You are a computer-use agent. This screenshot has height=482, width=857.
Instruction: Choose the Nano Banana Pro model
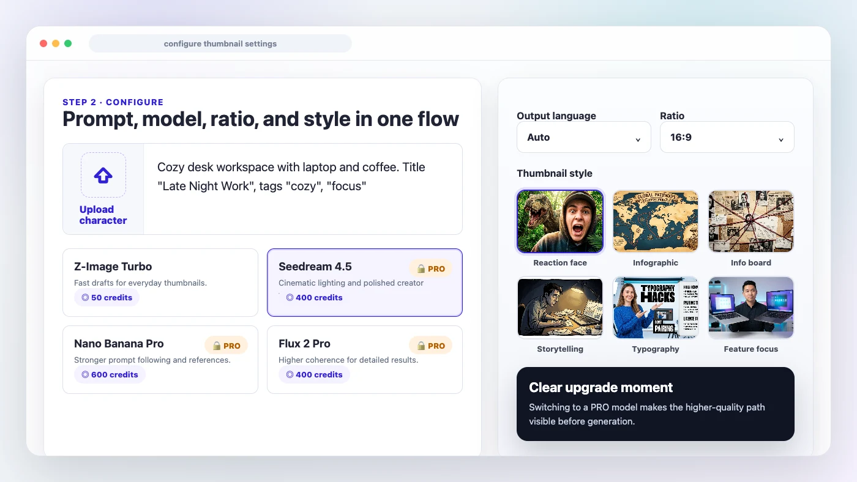click(160, 359)
